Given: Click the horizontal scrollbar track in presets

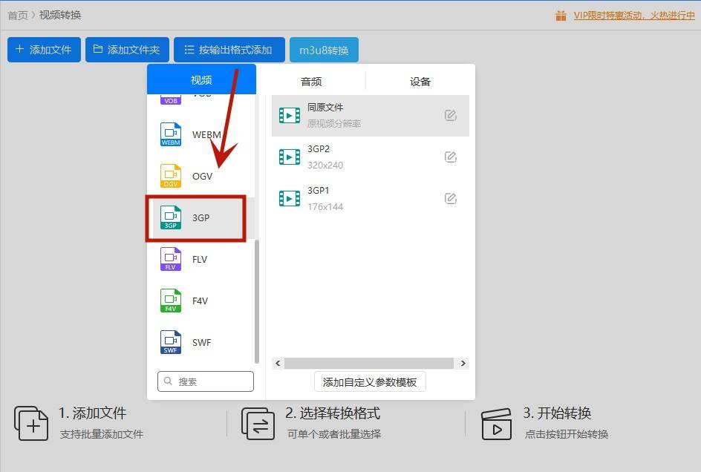Looking at the screenshot, I should [x=369, y=363].
